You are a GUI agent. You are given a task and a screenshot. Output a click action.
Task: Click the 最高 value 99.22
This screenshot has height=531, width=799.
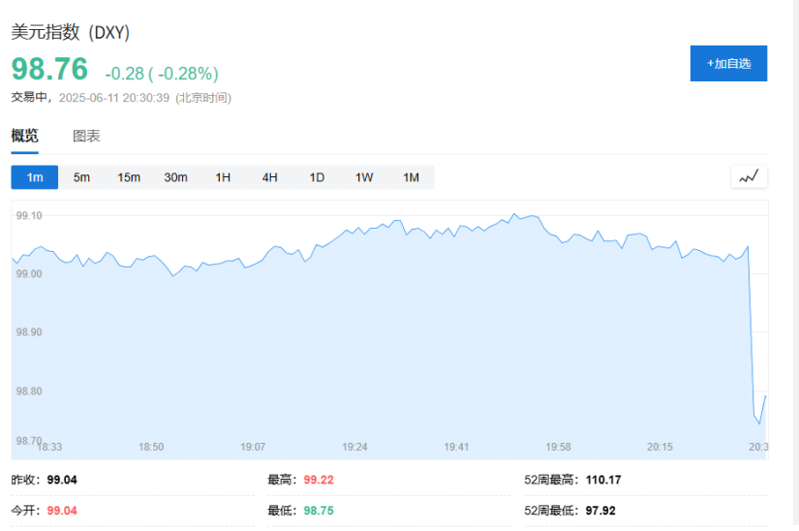pyautogui.click(x=319, y=480)
